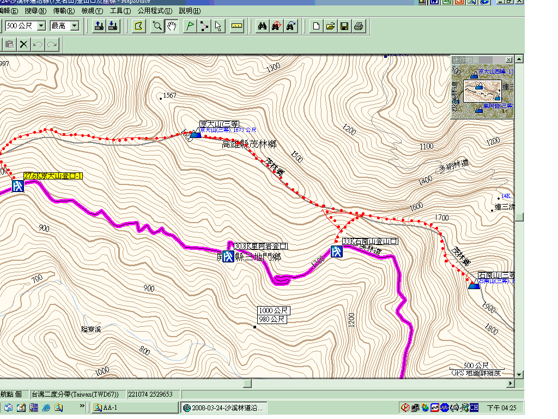Click the delete X toolbar icon
Image resolution: width=558 pixels, height=419 pixels.
pyautogui.click(x=23, y=45)
